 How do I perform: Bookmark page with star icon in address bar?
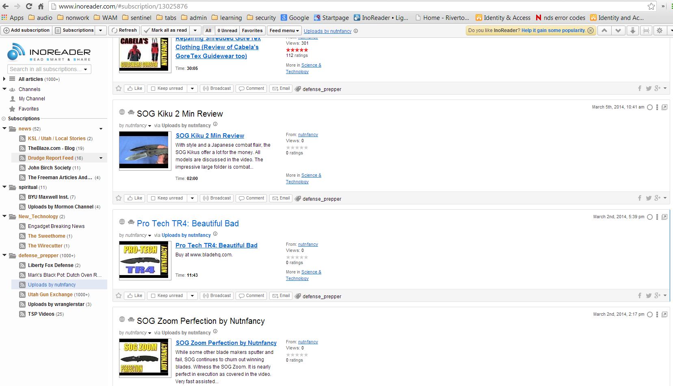(x=651, y=7)
